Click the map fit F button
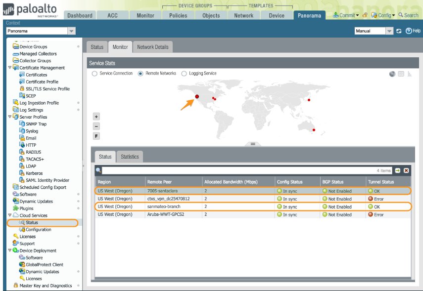Screen dimensions: 423x291 (96, 136)
